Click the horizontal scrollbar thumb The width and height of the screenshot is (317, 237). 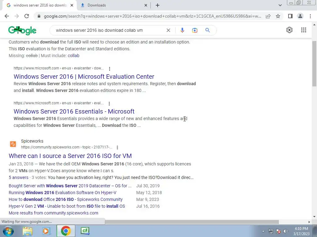pos(192,222)
